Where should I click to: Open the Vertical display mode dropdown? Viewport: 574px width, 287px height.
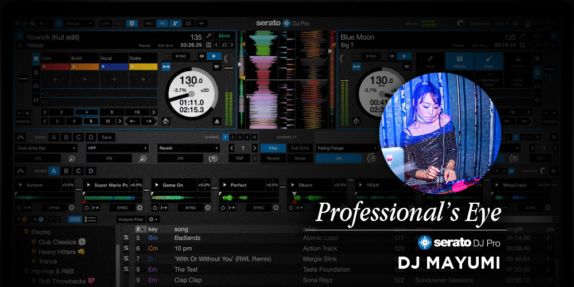[79, 24]
